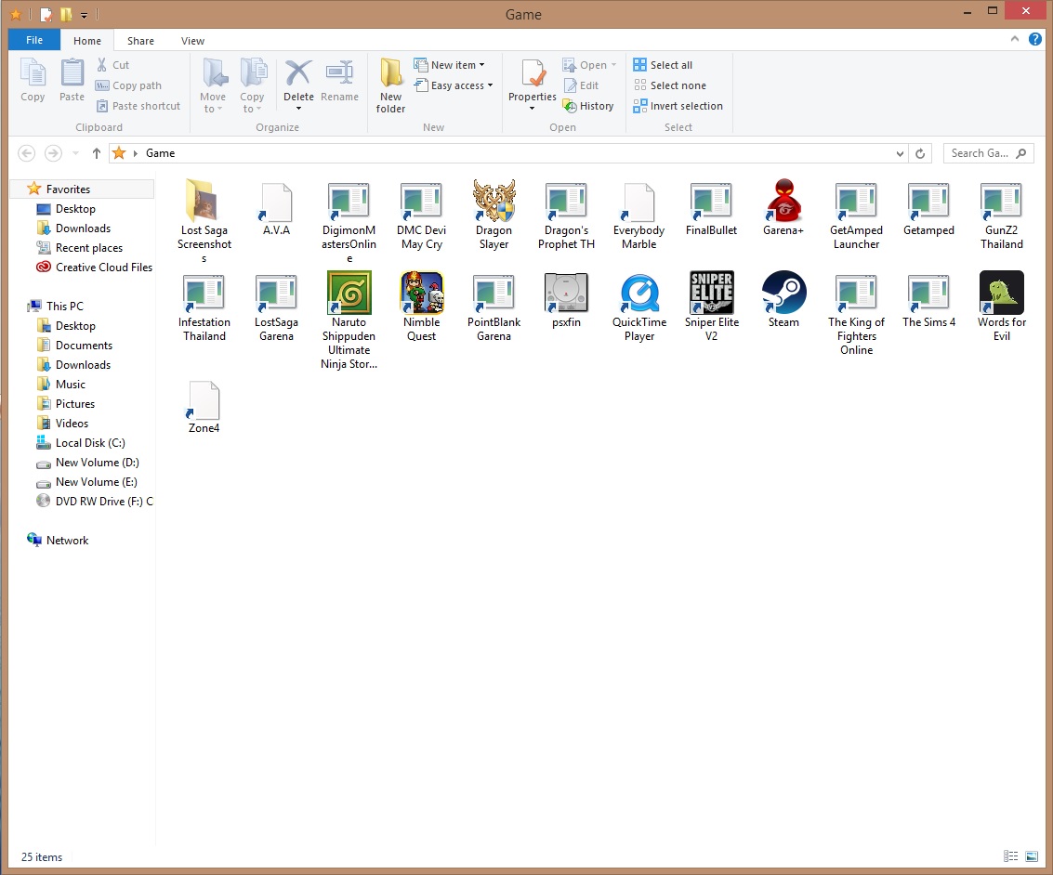Screen dimensions: 1053x875
Task: Open the Nimble Quest game icon
Action: pos(422,294)
